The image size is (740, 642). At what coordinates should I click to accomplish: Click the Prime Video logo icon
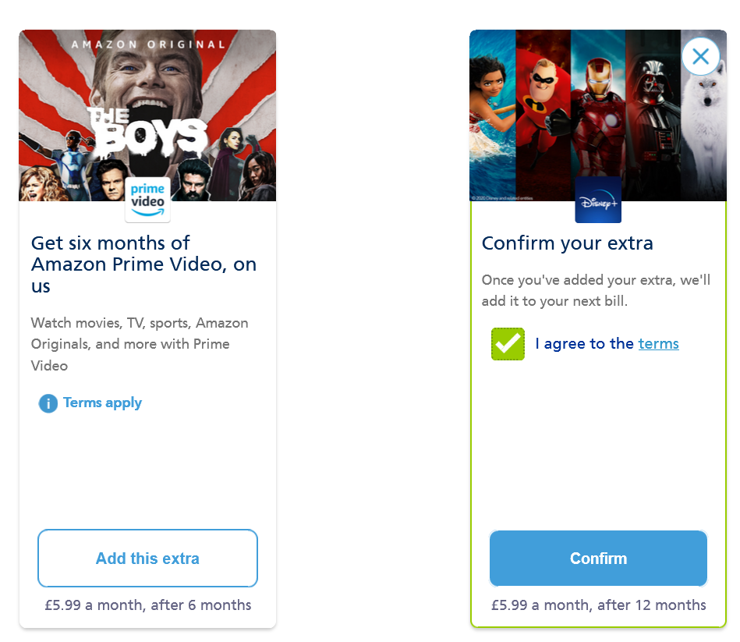tap(147, 200)
